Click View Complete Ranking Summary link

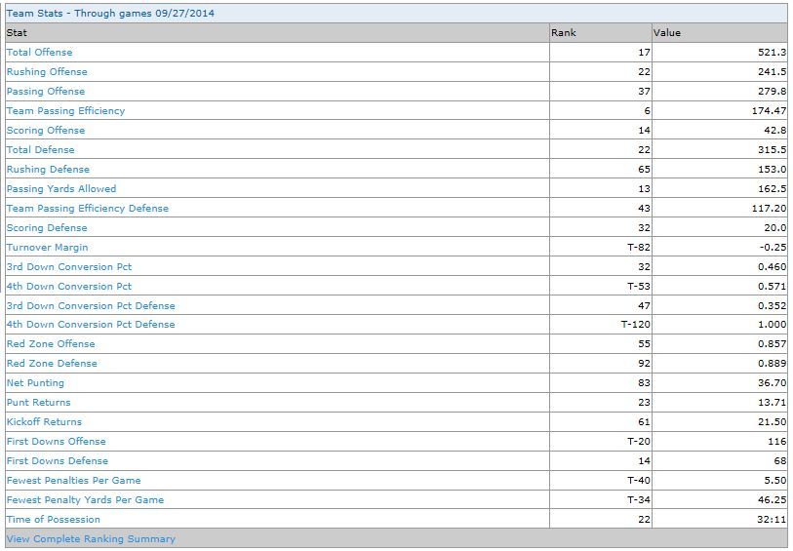pyautogui.click(x=91, y=539)
